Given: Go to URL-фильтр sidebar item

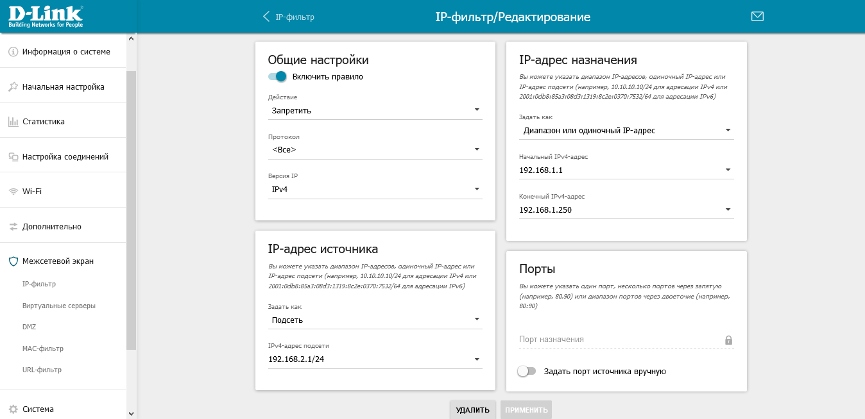Looking at the screenshot, I should click(42, 370).
